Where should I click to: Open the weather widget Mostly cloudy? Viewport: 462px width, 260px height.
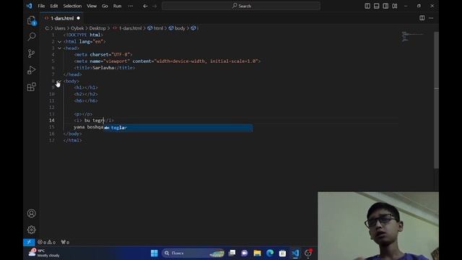pos(44,253)
